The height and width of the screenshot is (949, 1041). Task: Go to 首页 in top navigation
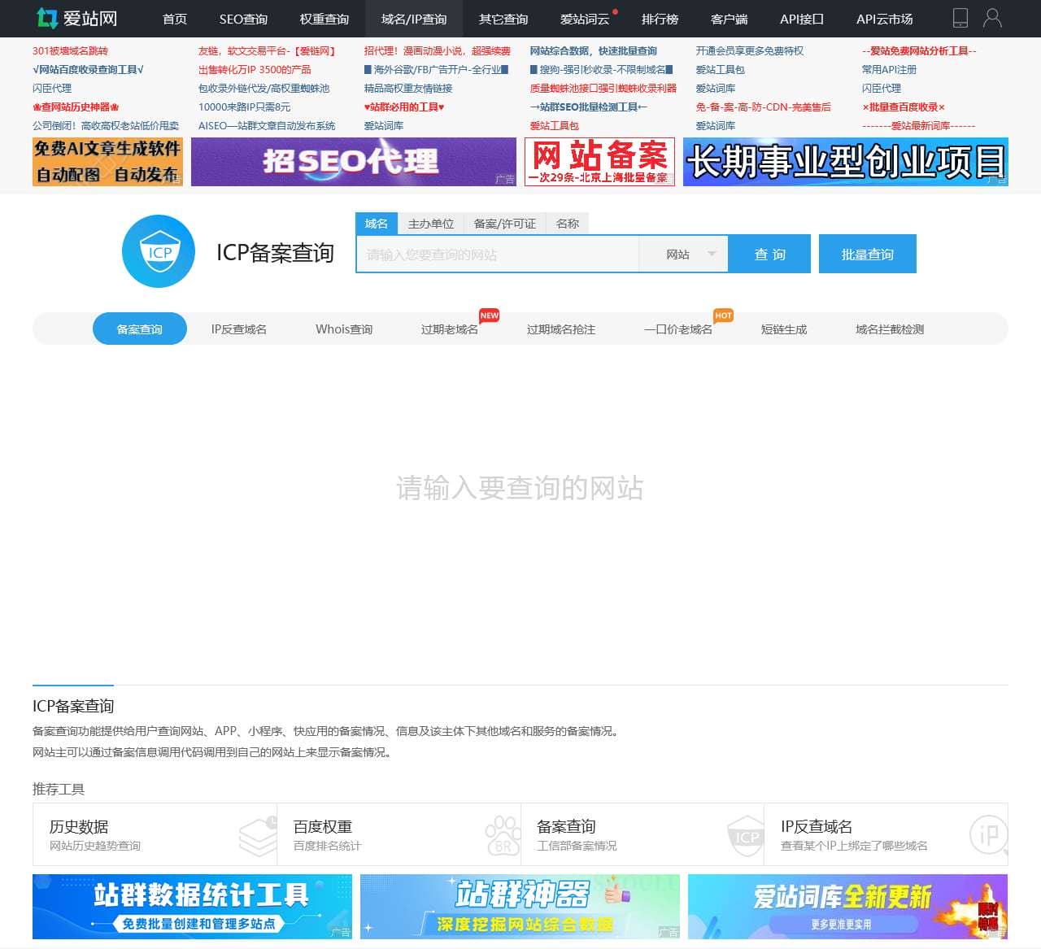pyautogui.click(x=175, y=19)
